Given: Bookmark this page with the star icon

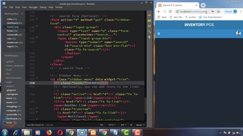Looking at the screenshot, I should [x=218, y=12].
